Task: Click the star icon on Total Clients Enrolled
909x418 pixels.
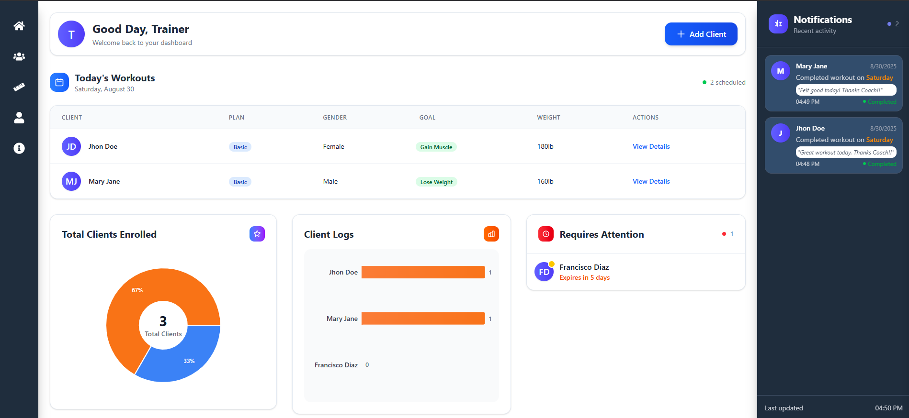Action: point(257,234)
